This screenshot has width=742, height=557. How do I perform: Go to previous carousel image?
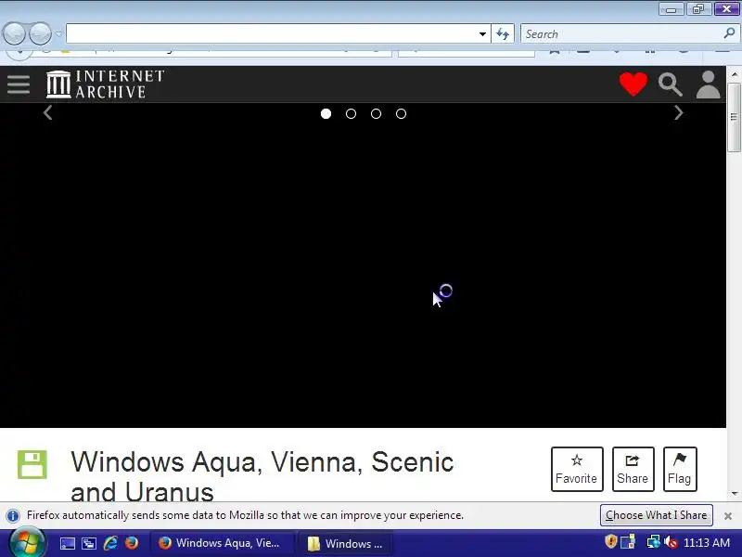(48, 112)
